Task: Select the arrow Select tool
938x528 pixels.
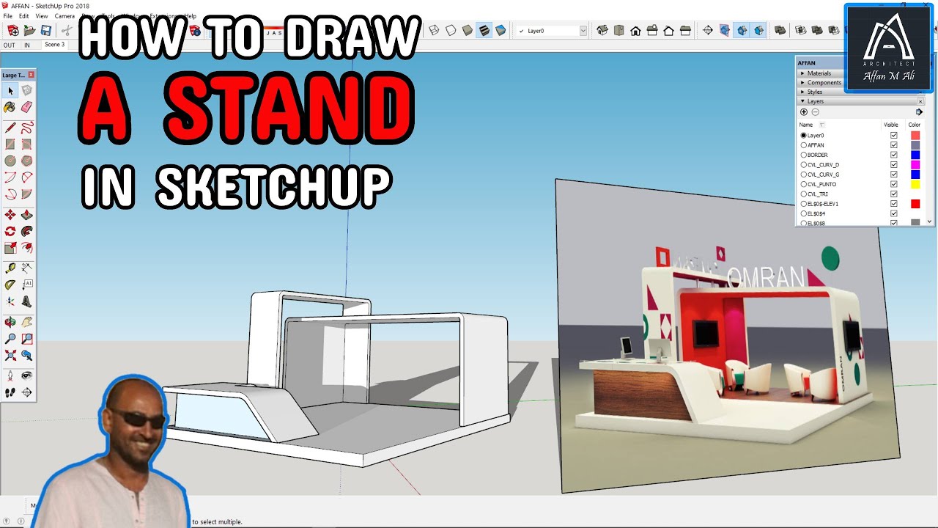Action: pyautogui.click(x=10, y=90)
